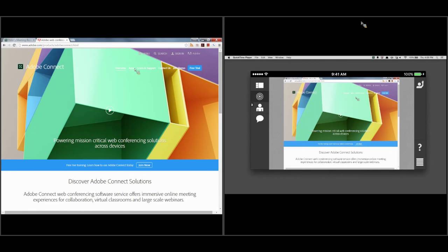448x252 pixels.
Task: Open the RSS feed extension icon
Action: click(191, 45)
